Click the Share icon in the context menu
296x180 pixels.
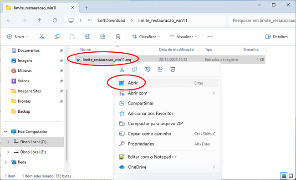click(x=160, y=70)
